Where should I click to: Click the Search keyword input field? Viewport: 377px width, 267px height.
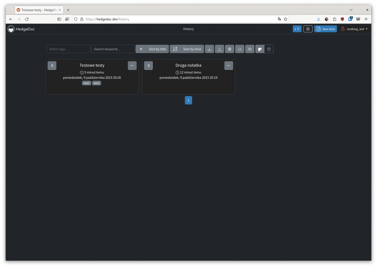113,49
